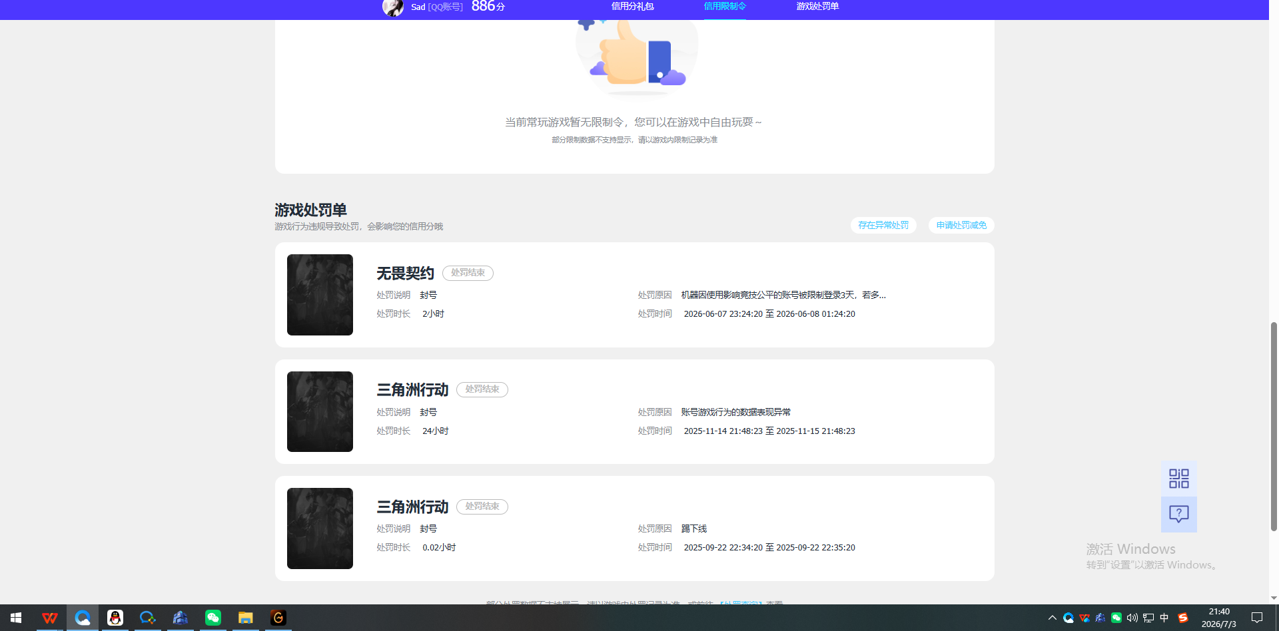
Task: Click the reason text 踢下线
Action: click(x=694, y=528)
